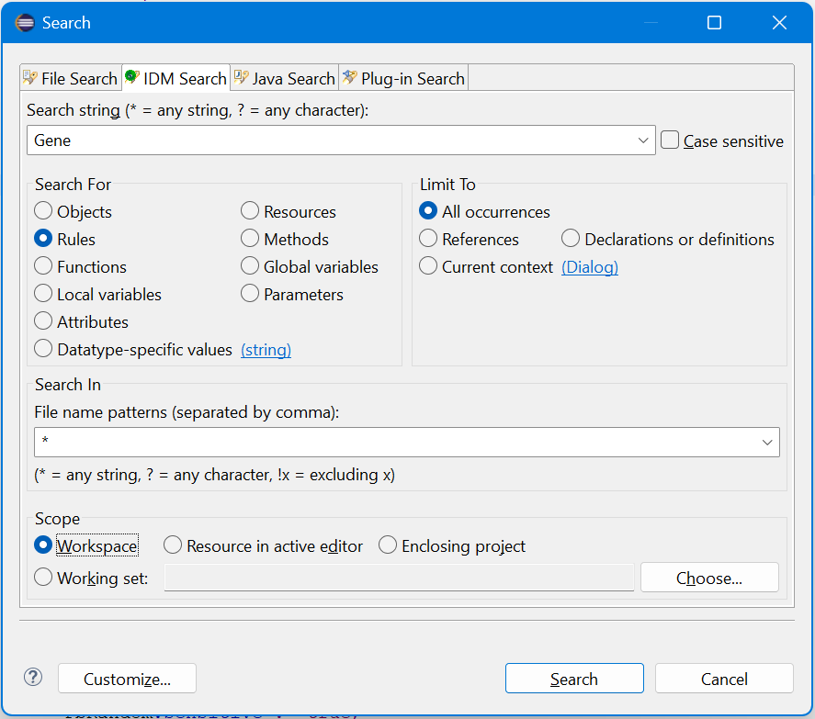Set scope to Enclosing project
The height and width of the screenshot is (719, 815).
(388, 545)
